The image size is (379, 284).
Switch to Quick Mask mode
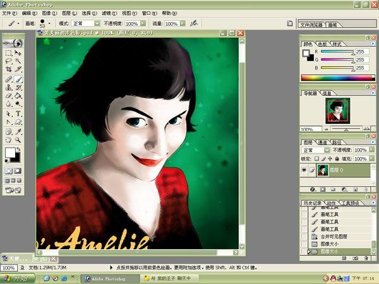(x=18, y=171)
